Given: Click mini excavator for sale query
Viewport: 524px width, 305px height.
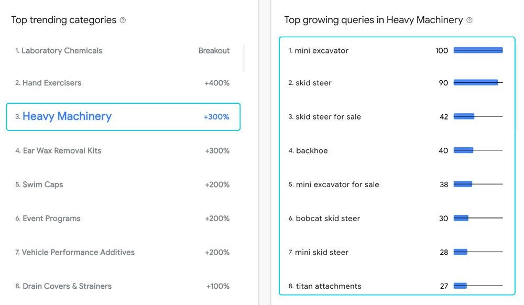Looking at the screenshot, I should tap(337, 184).
